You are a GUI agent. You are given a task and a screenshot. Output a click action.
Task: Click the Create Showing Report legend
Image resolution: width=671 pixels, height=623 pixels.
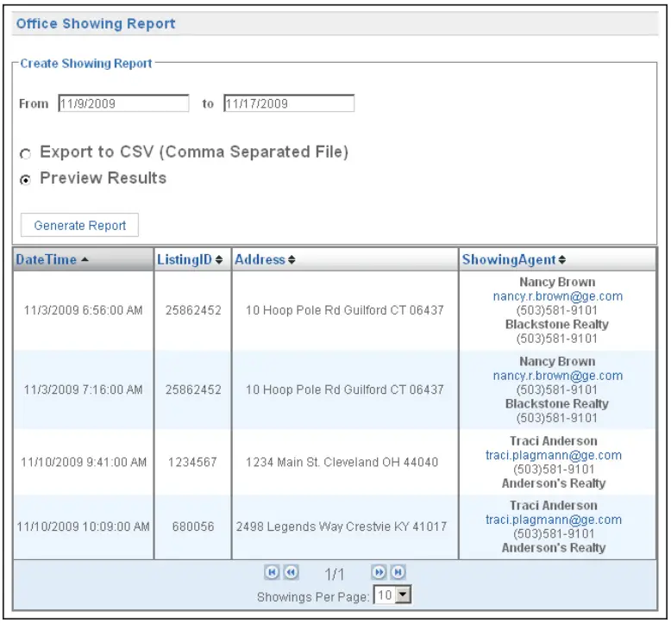(86, 63)
